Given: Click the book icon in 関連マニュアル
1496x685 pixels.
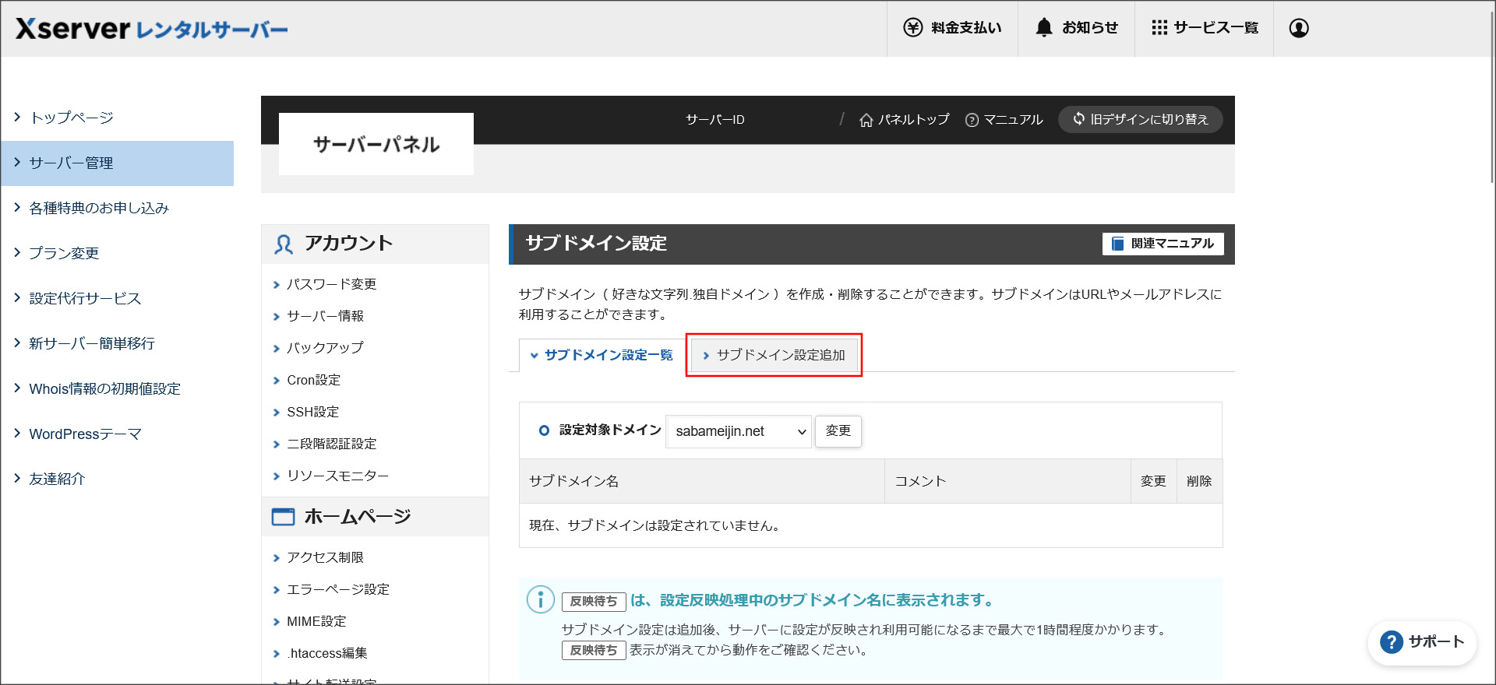Looking at the screenshot, I should coord(1117,244).
